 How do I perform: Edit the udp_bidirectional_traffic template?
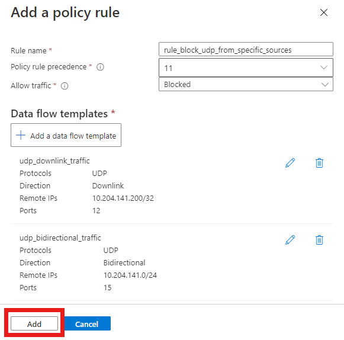[x=290, y=240]
